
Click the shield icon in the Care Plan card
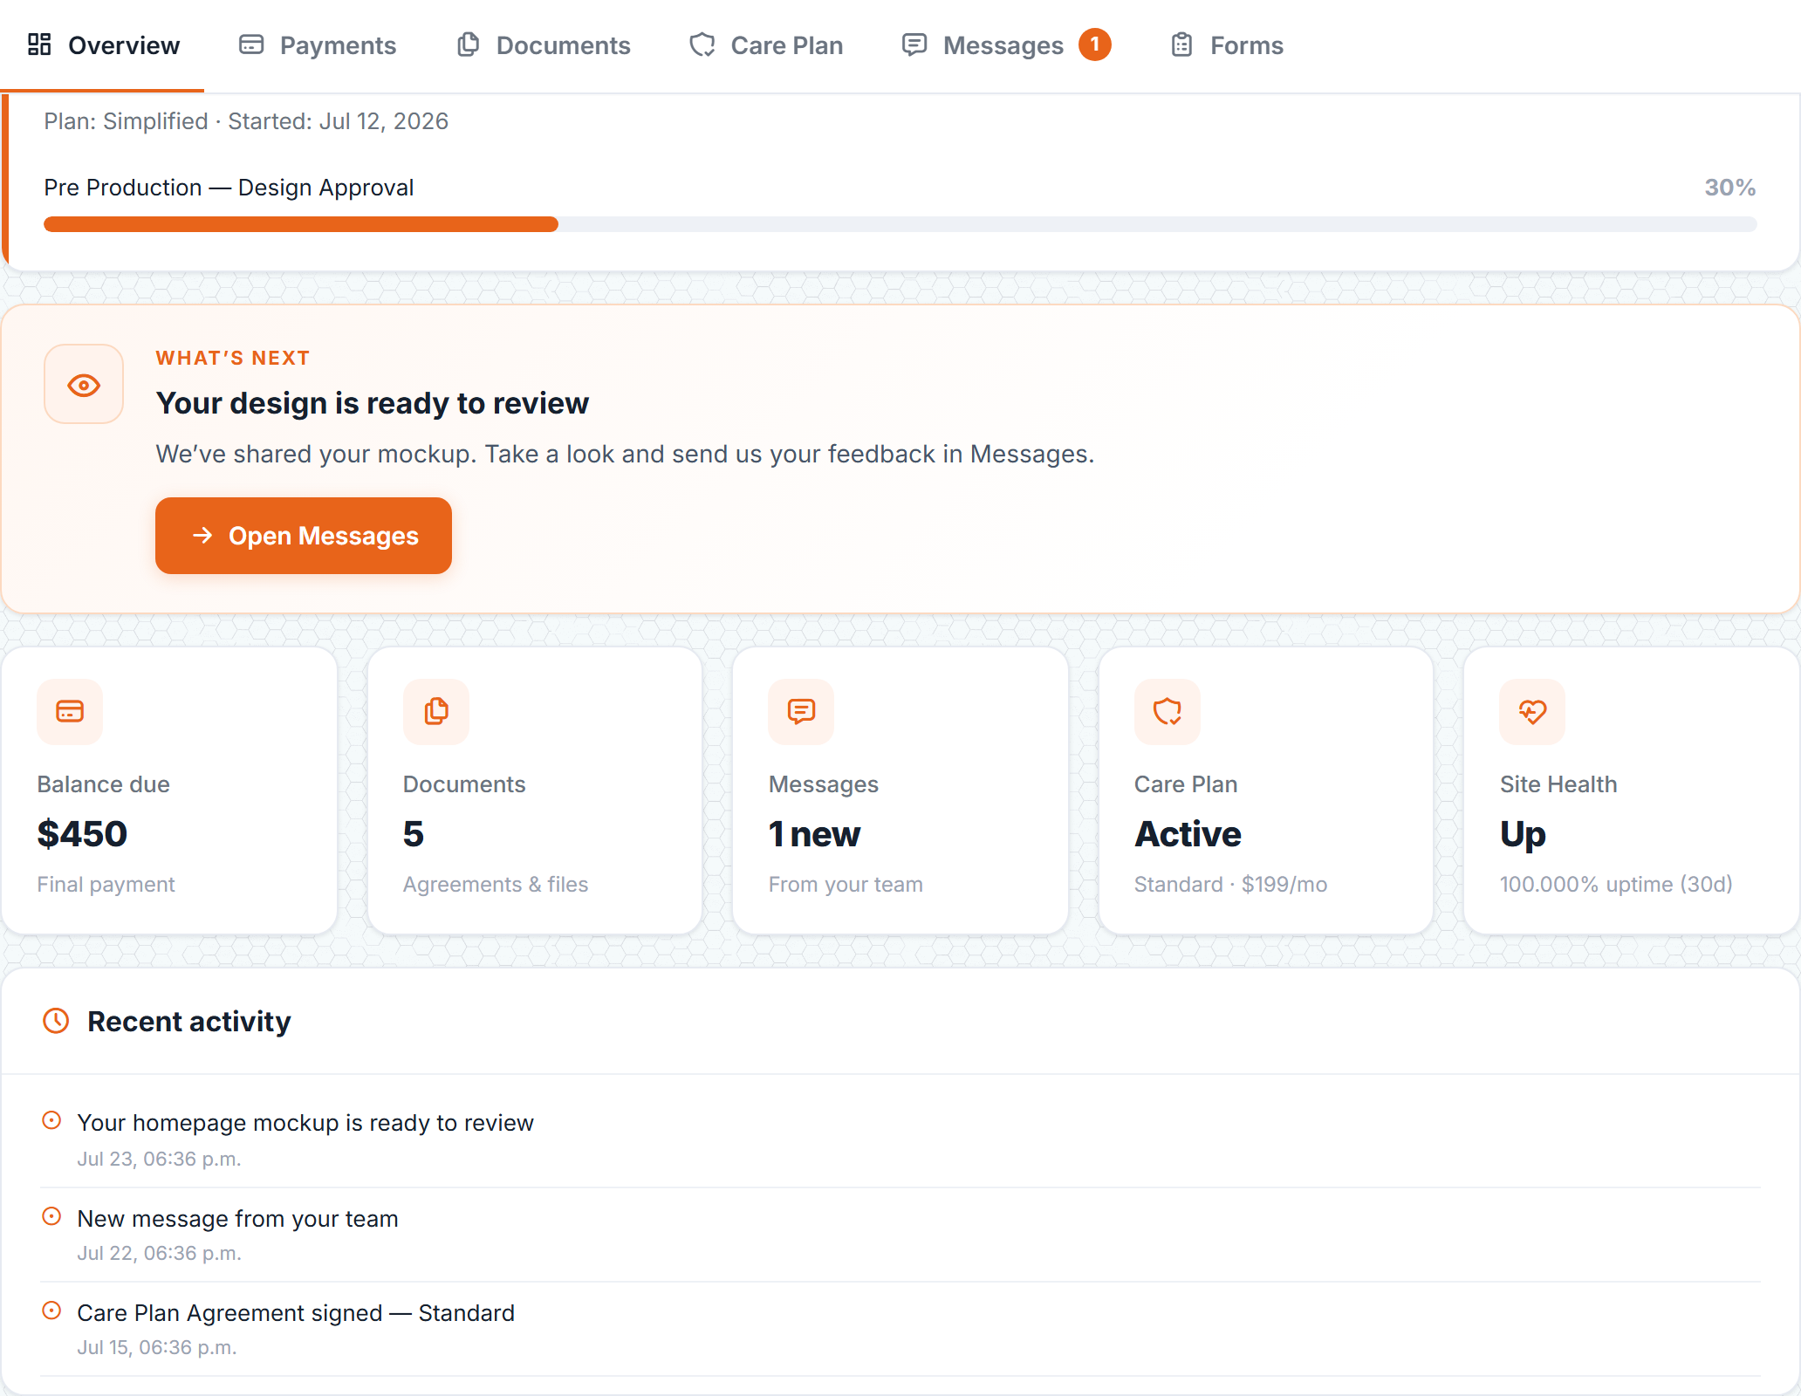click(x=1168, y=712)
